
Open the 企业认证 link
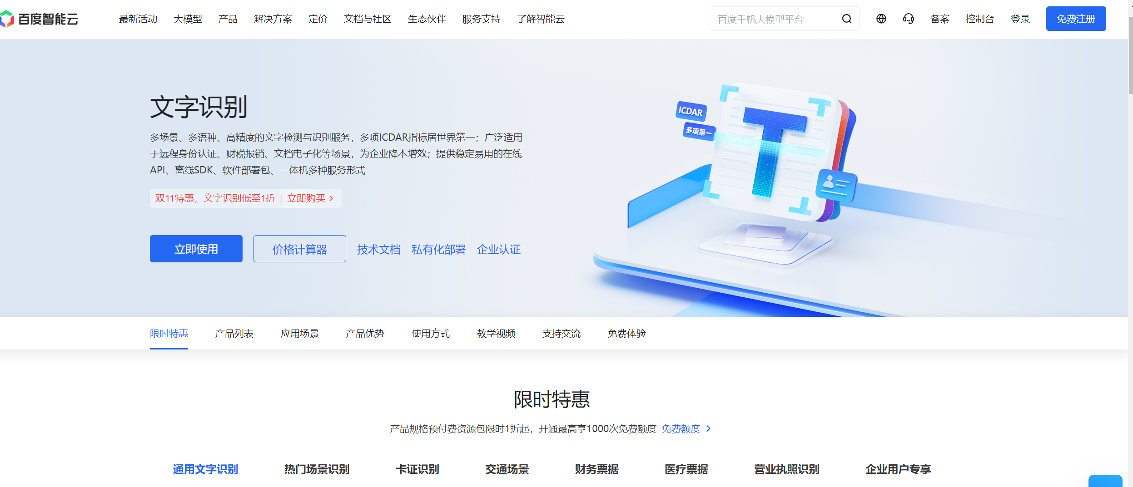[498, 249]
